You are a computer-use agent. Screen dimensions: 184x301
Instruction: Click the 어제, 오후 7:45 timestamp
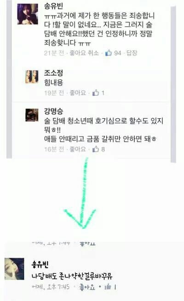pyautogui.click(x=51, y=287)
